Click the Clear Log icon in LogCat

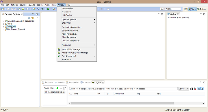coord(195,89)
